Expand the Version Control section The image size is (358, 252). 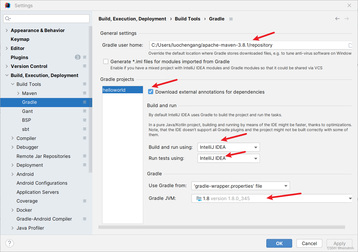tap(7, 66)
